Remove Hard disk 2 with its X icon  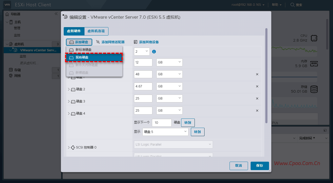[257, 86]
